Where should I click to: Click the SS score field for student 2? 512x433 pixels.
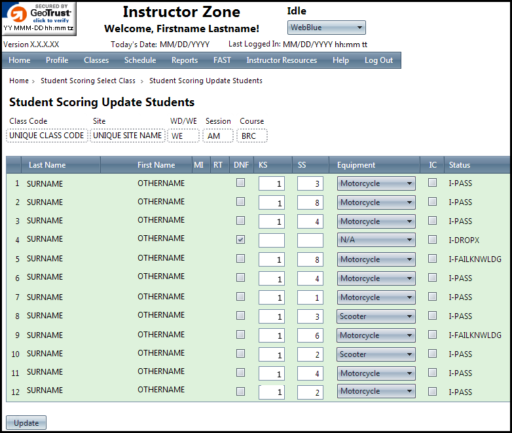(x=310, y=202)
